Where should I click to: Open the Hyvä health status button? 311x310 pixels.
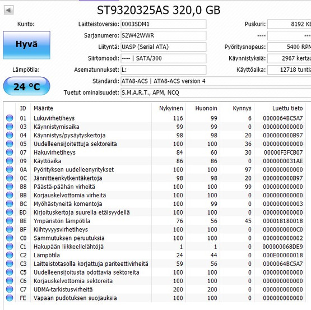(x=26, y=45)
